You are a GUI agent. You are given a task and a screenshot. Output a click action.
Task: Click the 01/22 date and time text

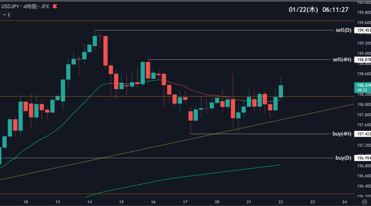318,10
